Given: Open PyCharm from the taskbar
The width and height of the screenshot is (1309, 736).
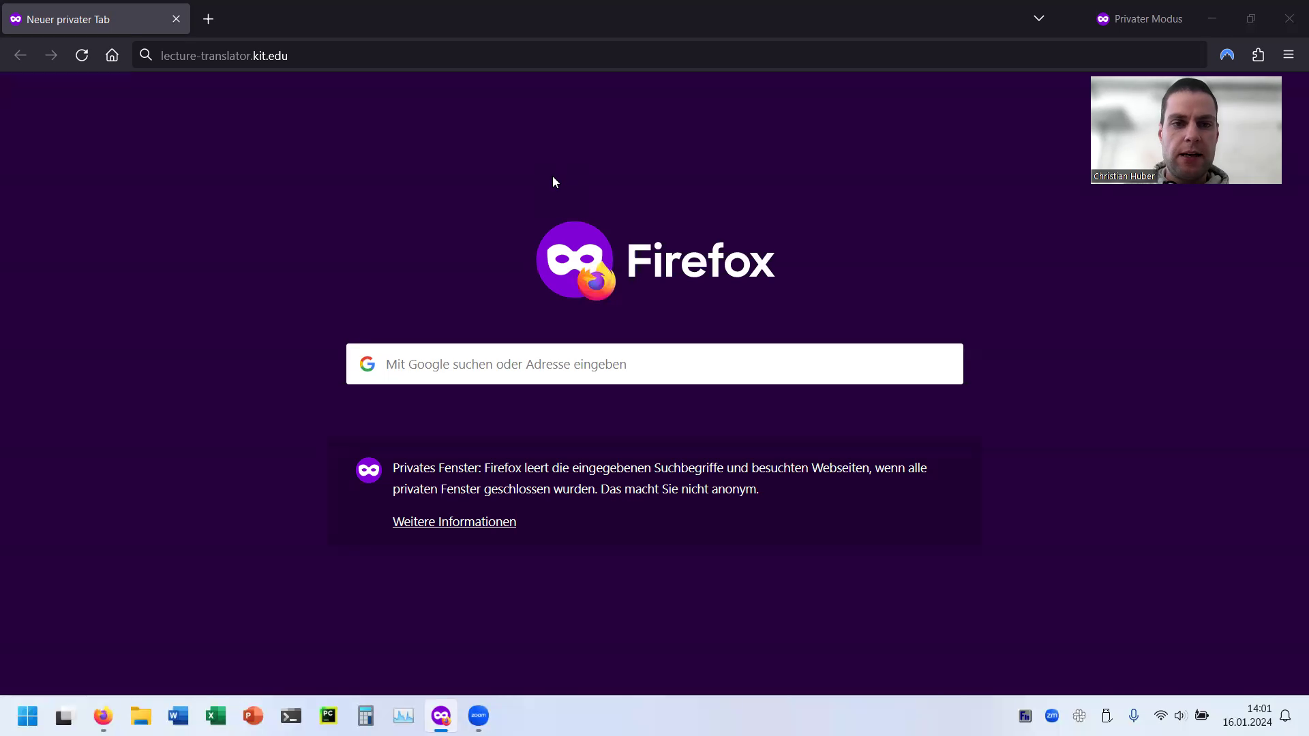Looking at the screenshot, I should pyautogui.click(x=329, y=716).
